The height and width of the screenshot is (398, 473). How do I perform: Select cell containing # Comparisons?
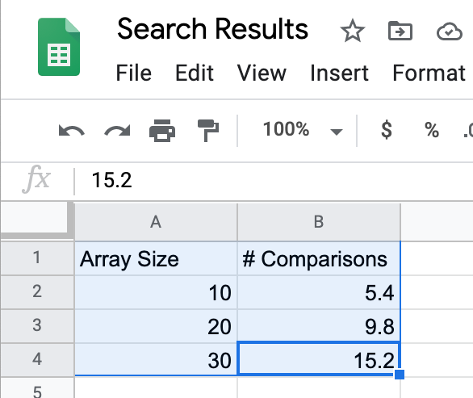pos(319,259)
